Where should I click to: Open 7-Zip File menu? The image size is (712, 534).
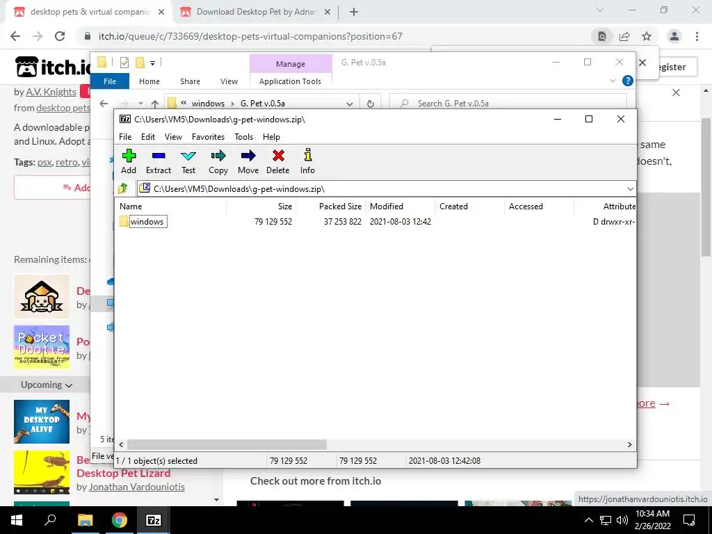(x=125, y=137)
